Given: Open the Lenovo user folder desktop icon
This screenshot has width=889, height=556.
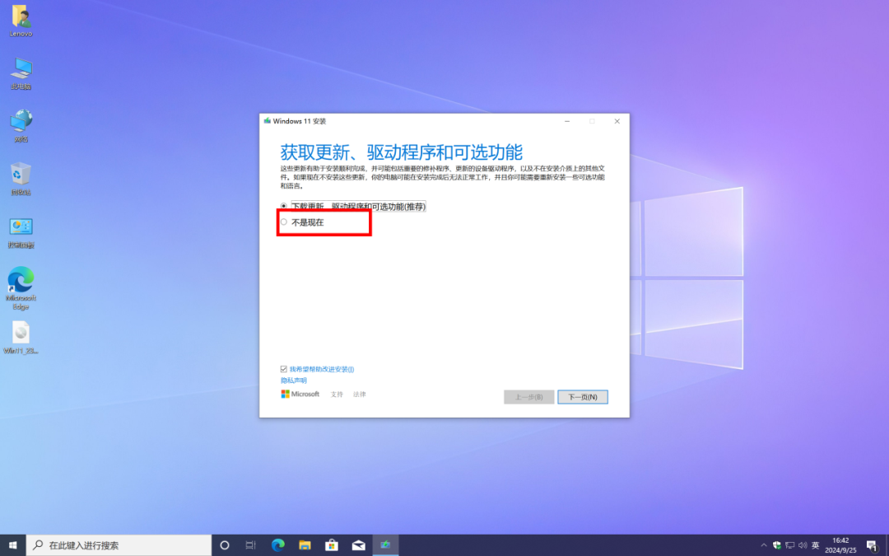Looking at the screenshot, I should click(21, 21).
